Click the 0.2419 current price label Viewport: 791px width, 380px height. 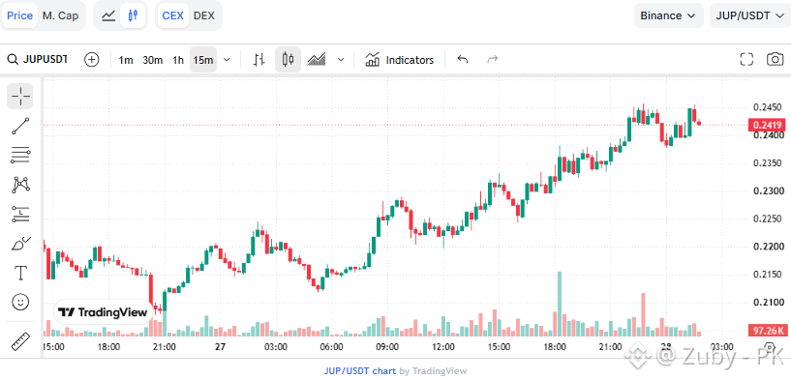tap(768, 125)
